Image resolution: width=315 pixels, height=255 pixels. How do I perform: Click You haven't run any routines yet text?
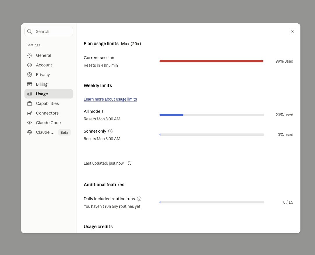[112, 206]
